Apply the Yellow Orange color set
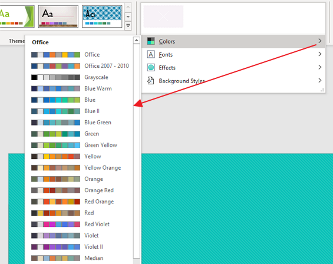The height and width of the screenshot is (264, 333). click(x=80, y=167)
